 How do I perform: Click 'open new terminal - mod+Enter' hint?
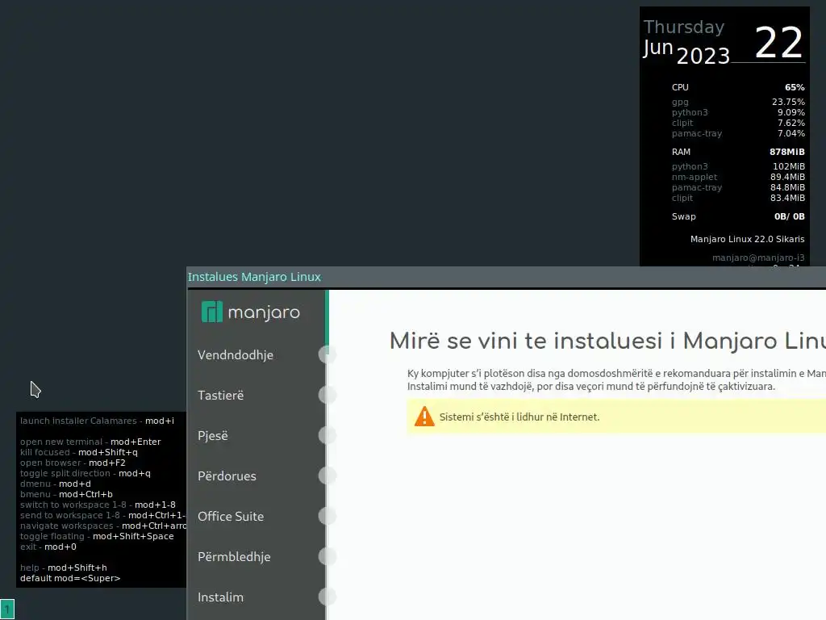click(x=90, y=442)
